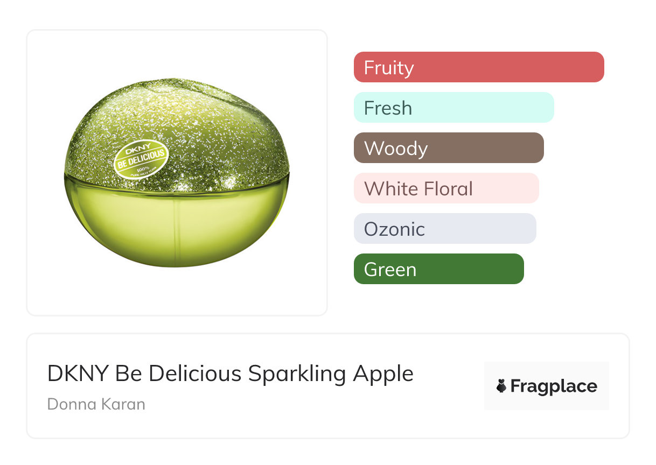
Task: Click the pale Ozonic accord bar
Action: (445, 229)
